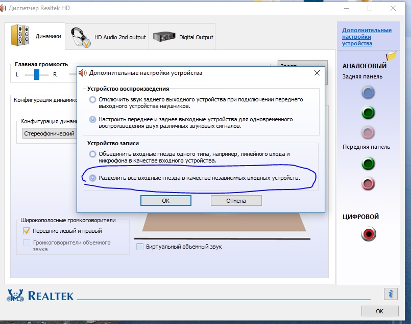Click the Динамики speakers icon
Screen dimensions: 411x324
20,35
